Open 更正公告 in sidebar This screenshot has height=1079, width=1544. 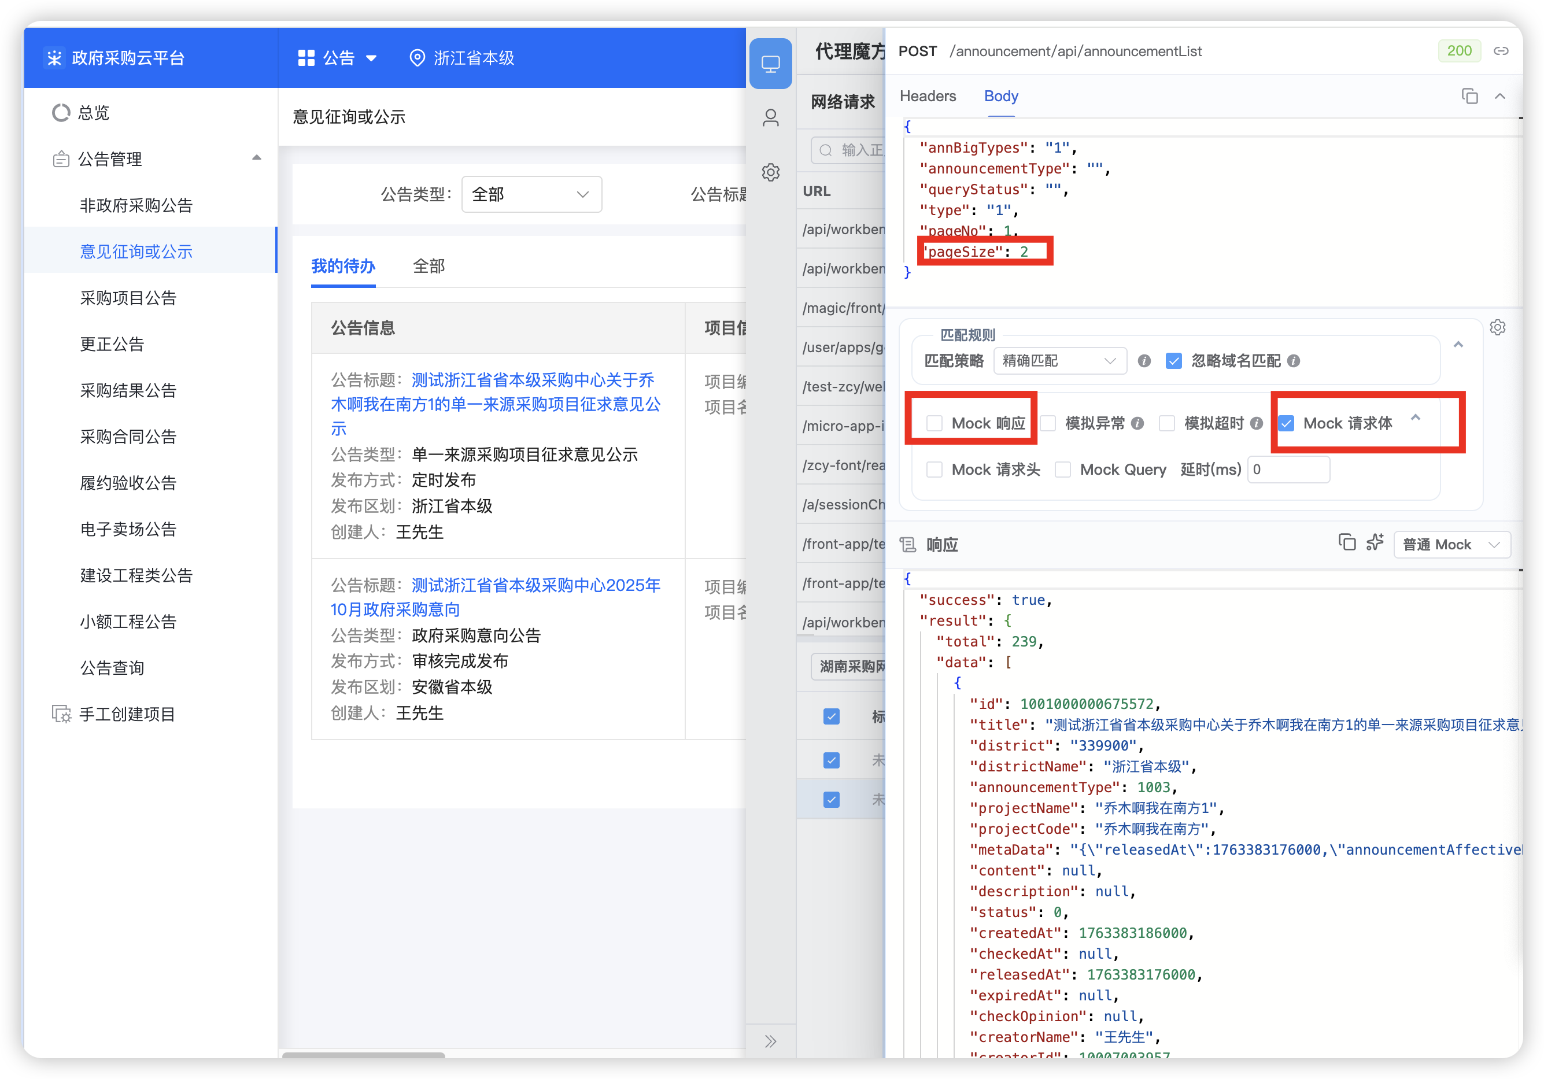click(112, 344)
